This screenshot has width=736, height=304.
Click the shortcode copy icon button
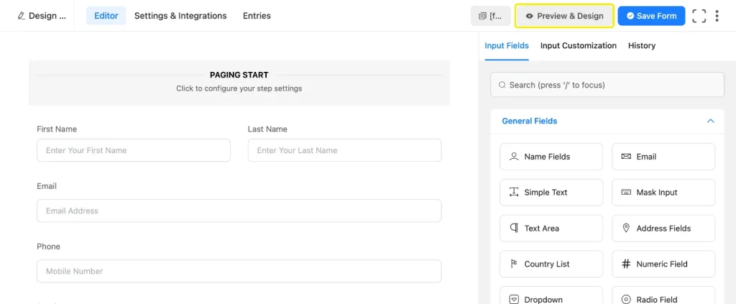(x=490, y=16)
